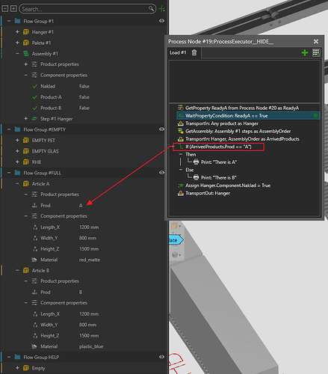Expand the Empty product in Flow Group HELP
The image size is (328, 374).
click(x=17, y=368)
